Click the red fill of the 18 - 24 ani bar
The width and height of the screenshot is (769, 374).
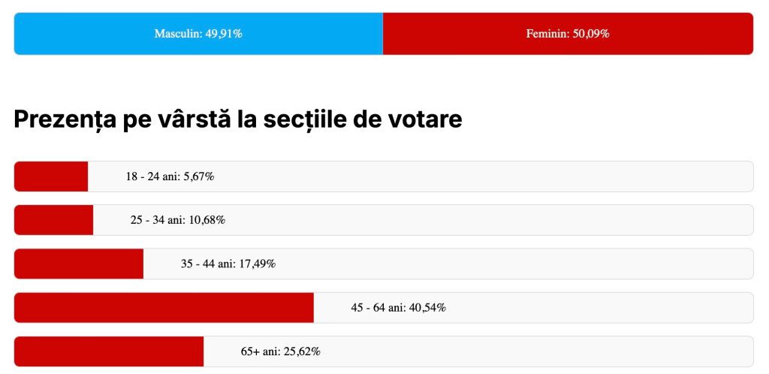[51, 176]
